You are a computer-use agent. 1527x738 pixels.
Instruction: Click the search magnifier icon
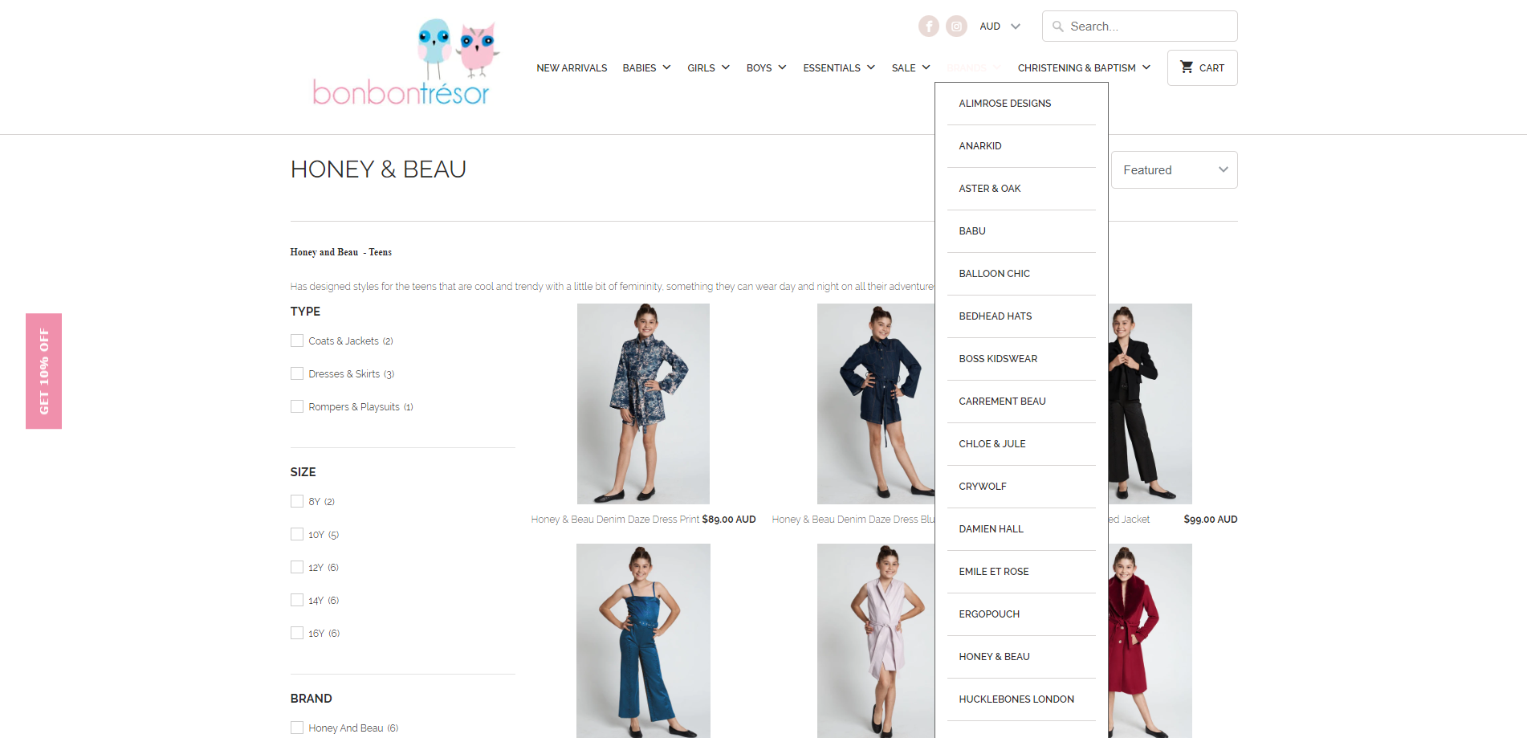[1058, 27]
